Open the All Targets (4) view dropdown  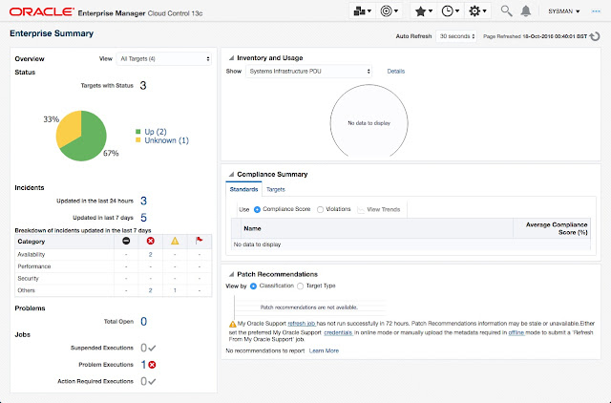(164, 59)
